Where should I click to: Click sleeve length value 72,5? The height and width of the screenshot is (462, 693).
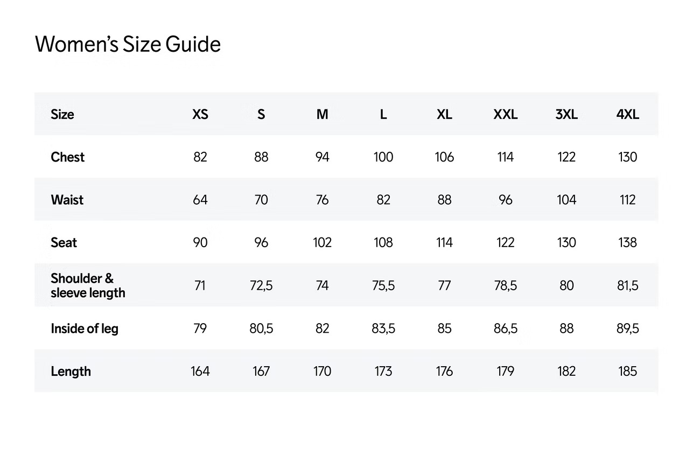[261, 285]
